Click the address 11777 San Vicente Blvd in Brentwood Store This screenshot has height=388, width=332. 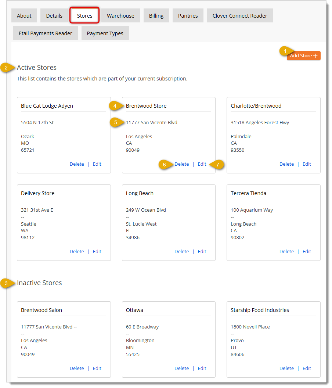151,122
